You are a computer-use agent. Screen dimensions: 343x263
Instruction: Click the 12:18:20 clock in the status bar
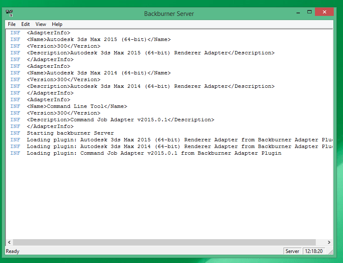tap(314, 251)
